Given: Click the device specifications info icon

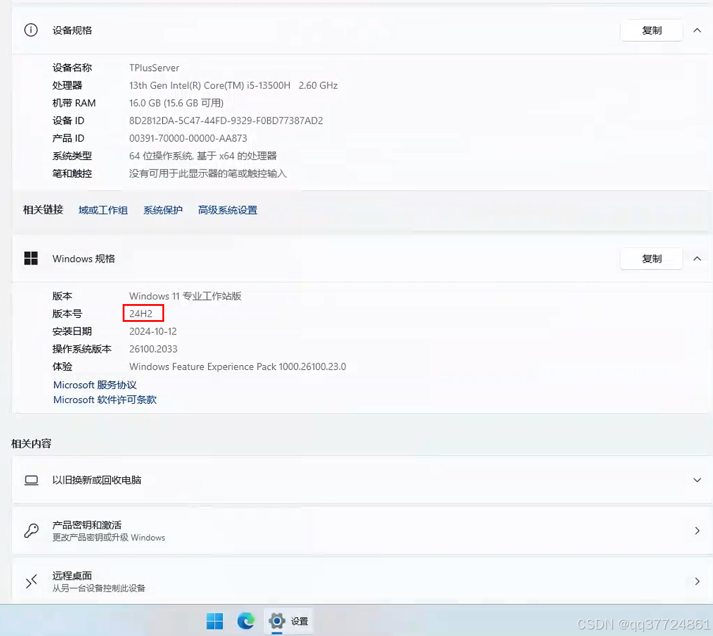Looking at the screenshot, I should [31, 30].
